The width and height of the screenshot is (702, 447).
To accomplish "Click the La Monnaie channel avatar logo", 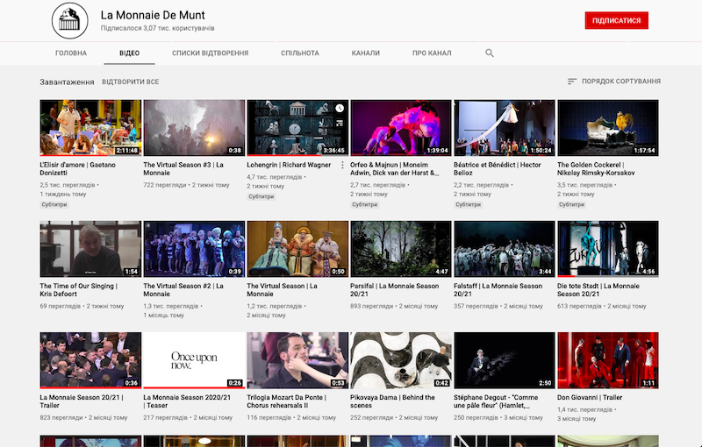I will [x=70, y=20].
